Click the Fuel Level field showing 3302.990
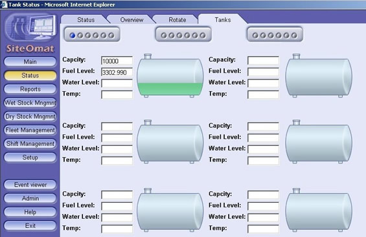Image resolution: width=366 pixels, height=237 pixels. [117, 72]
